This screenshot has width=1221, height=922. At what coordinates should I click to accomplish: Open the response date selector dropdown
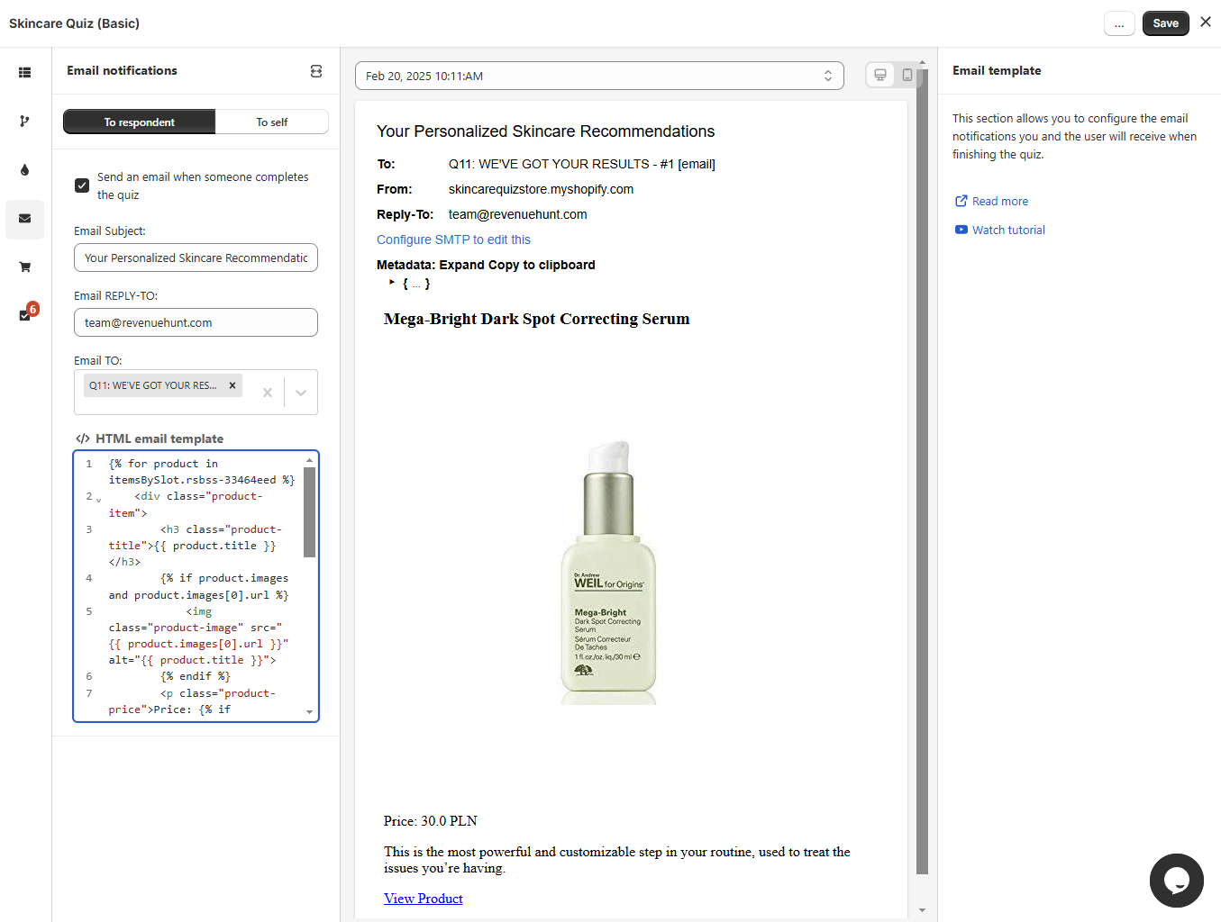click(x=599, y=76)
